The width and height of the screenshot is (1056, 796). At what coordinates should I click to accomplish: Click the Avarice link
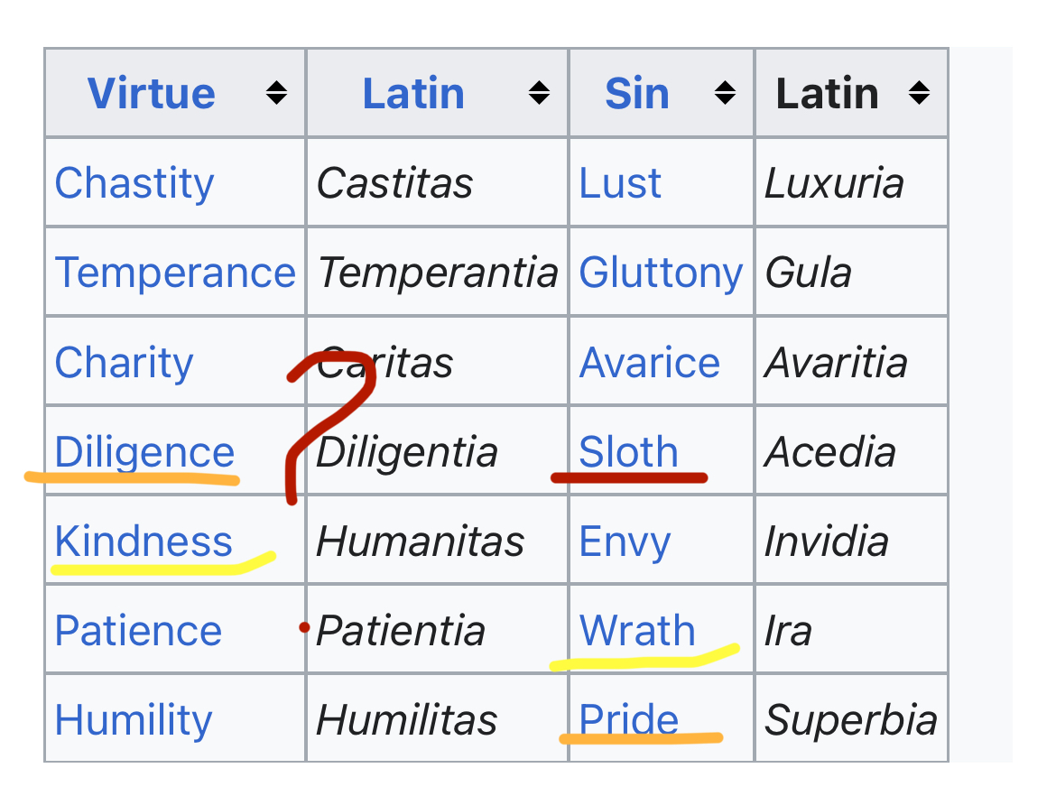tap(650, 363)
